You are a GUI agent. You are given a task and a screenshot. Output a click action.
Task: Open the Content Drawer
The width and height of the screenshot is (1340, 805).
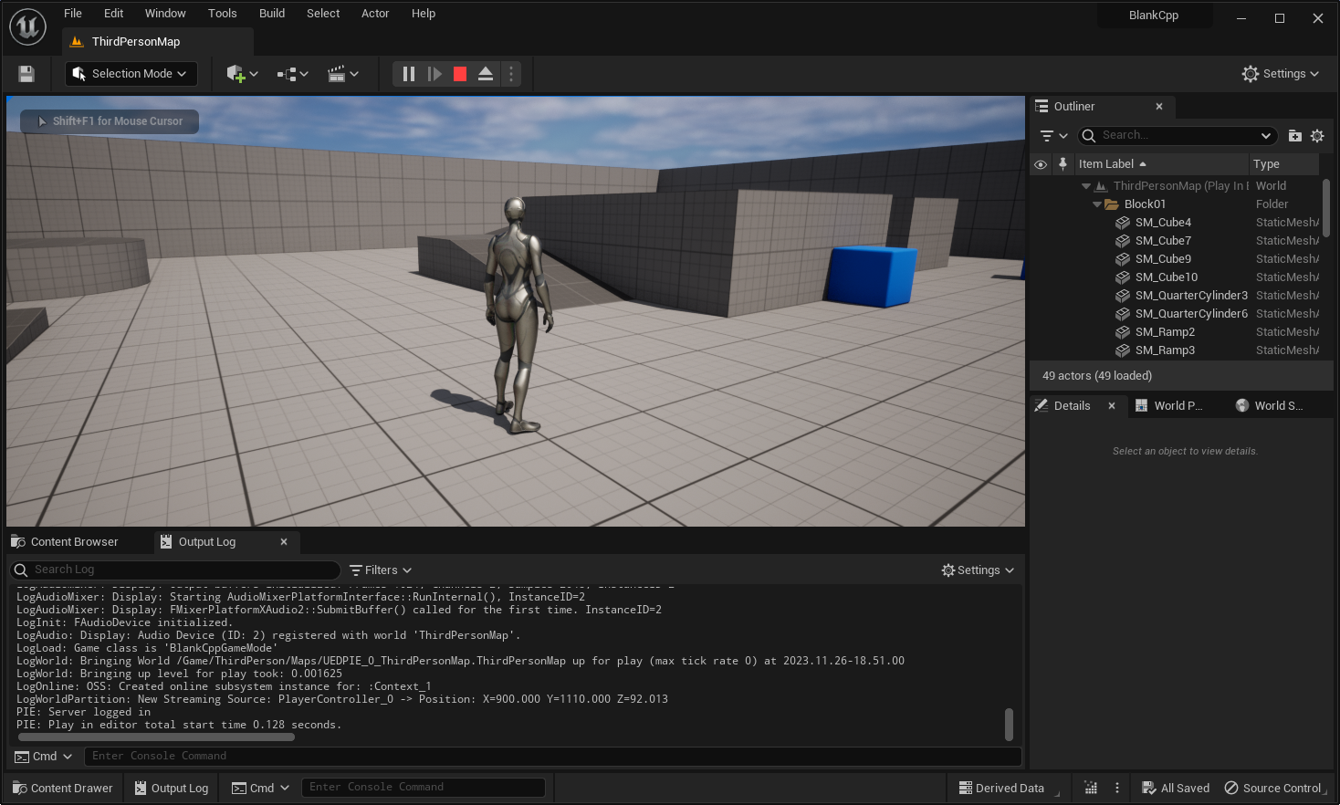(63, 789)
